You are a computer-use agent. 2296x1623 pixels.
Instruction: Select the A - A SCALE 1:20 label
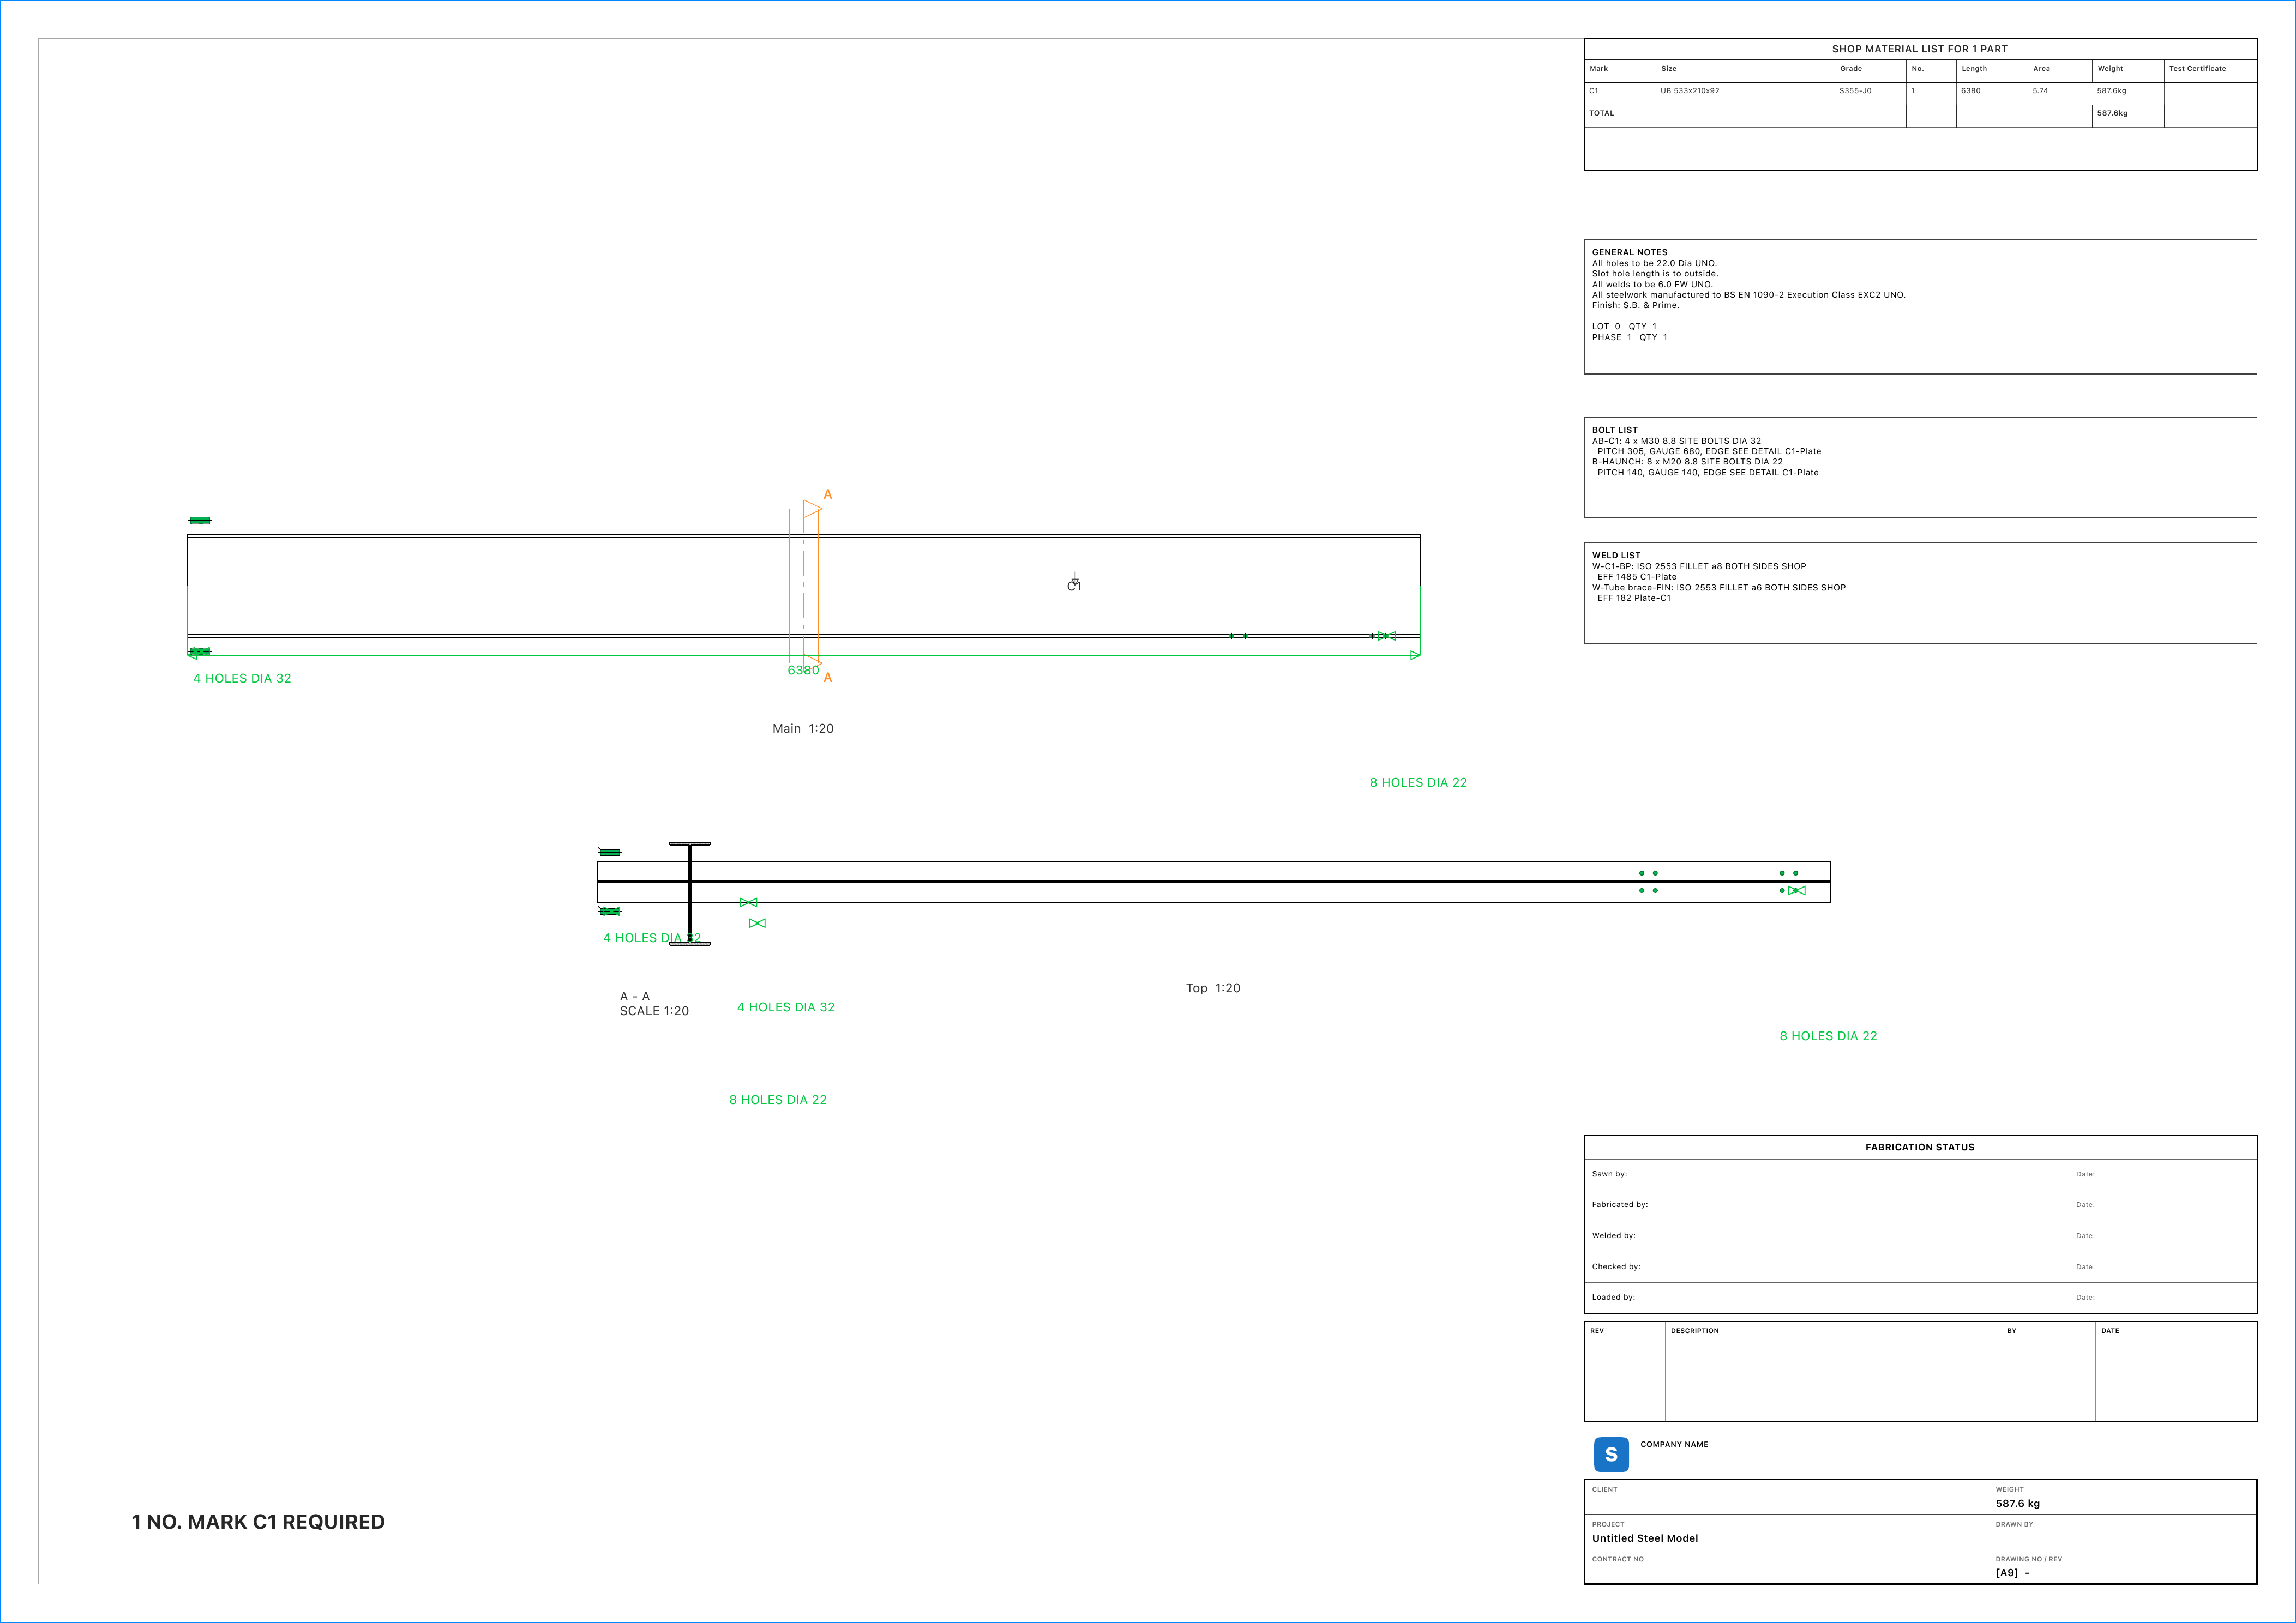(654, 1003)
